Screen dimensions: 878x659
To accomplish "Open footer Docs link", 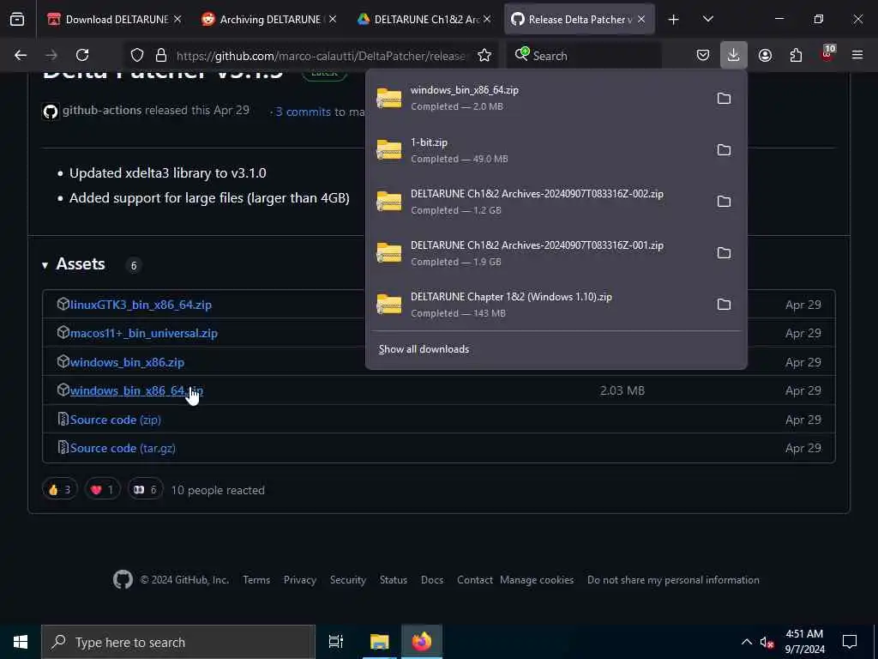I will coord(432,580).
